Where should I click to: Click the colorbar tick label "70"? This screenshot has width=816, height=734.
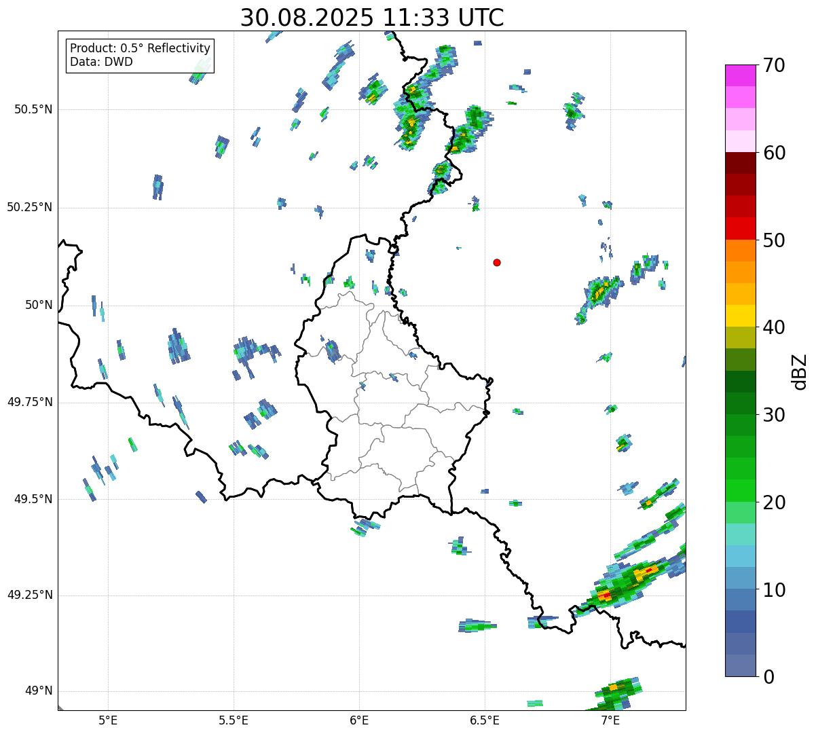coord(774,65)
